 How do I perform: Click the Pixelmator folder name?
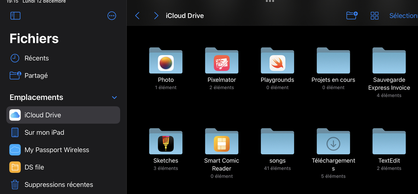pyautogui.click(x=222, y=80)
